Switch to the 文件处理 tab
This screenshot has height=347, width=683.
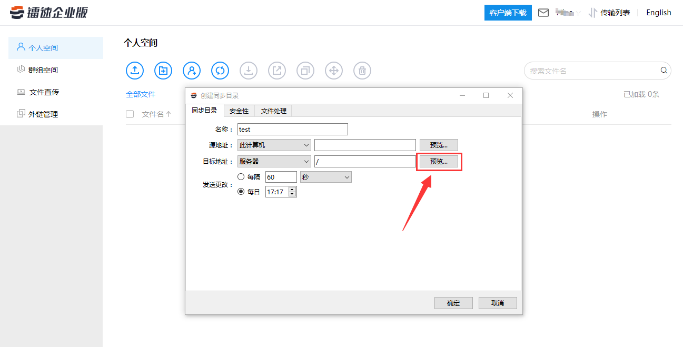tap(273, 111)
